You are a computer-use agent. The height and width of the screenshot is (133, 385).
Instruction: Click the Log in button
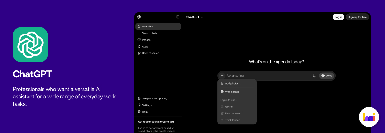pyautogui.click(x=339, y=17)
